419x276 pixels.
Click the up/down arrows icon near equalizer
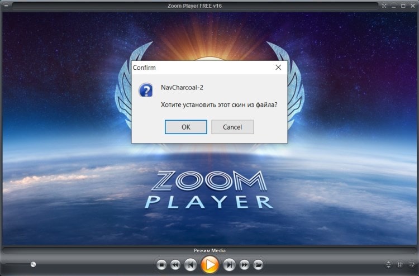388,264
